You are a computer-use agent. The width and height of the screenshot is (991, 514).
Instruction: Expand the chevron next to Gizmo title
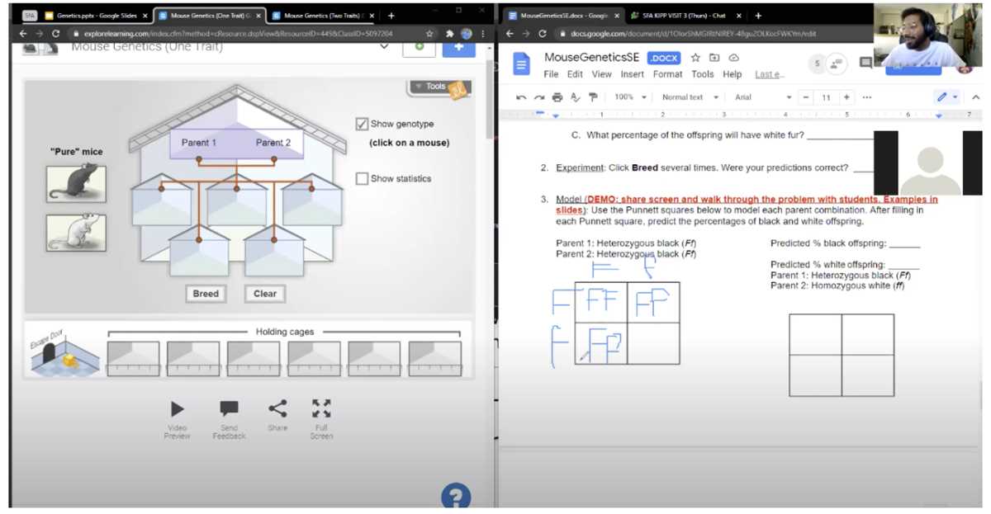click(383, 47)
